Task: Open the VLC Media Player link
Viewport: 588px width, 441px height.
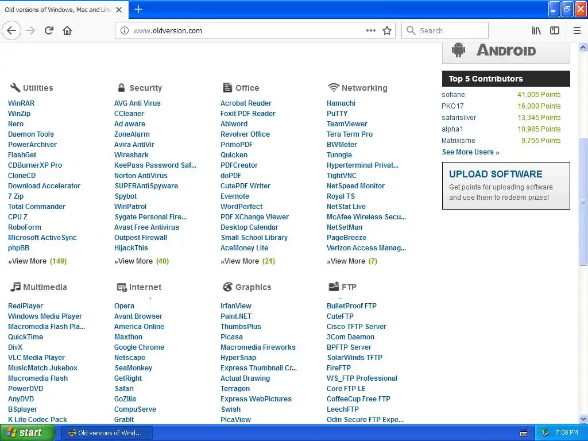Action: [36, 358]
